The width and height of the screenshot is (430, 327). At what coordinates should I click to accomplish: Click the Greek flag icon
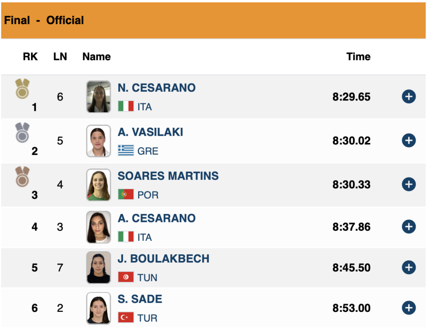[x=126, y=150]
